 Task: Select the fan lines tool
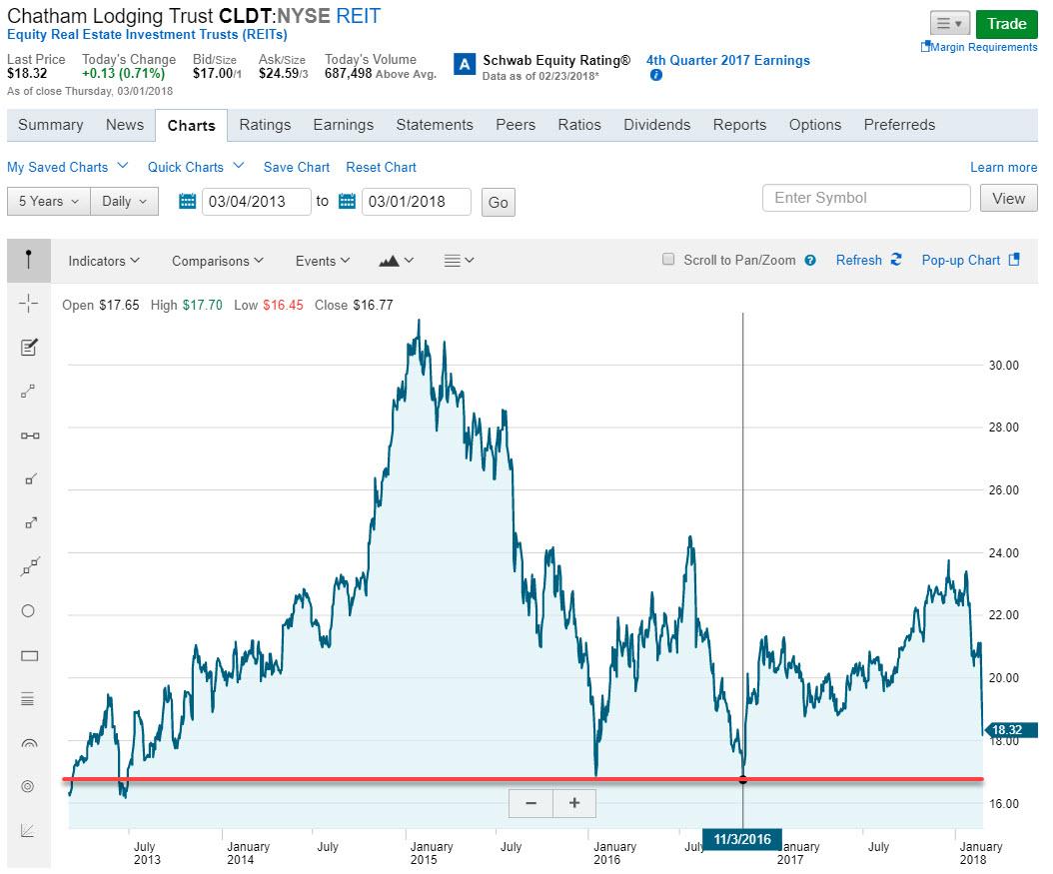tap(28, 831)
